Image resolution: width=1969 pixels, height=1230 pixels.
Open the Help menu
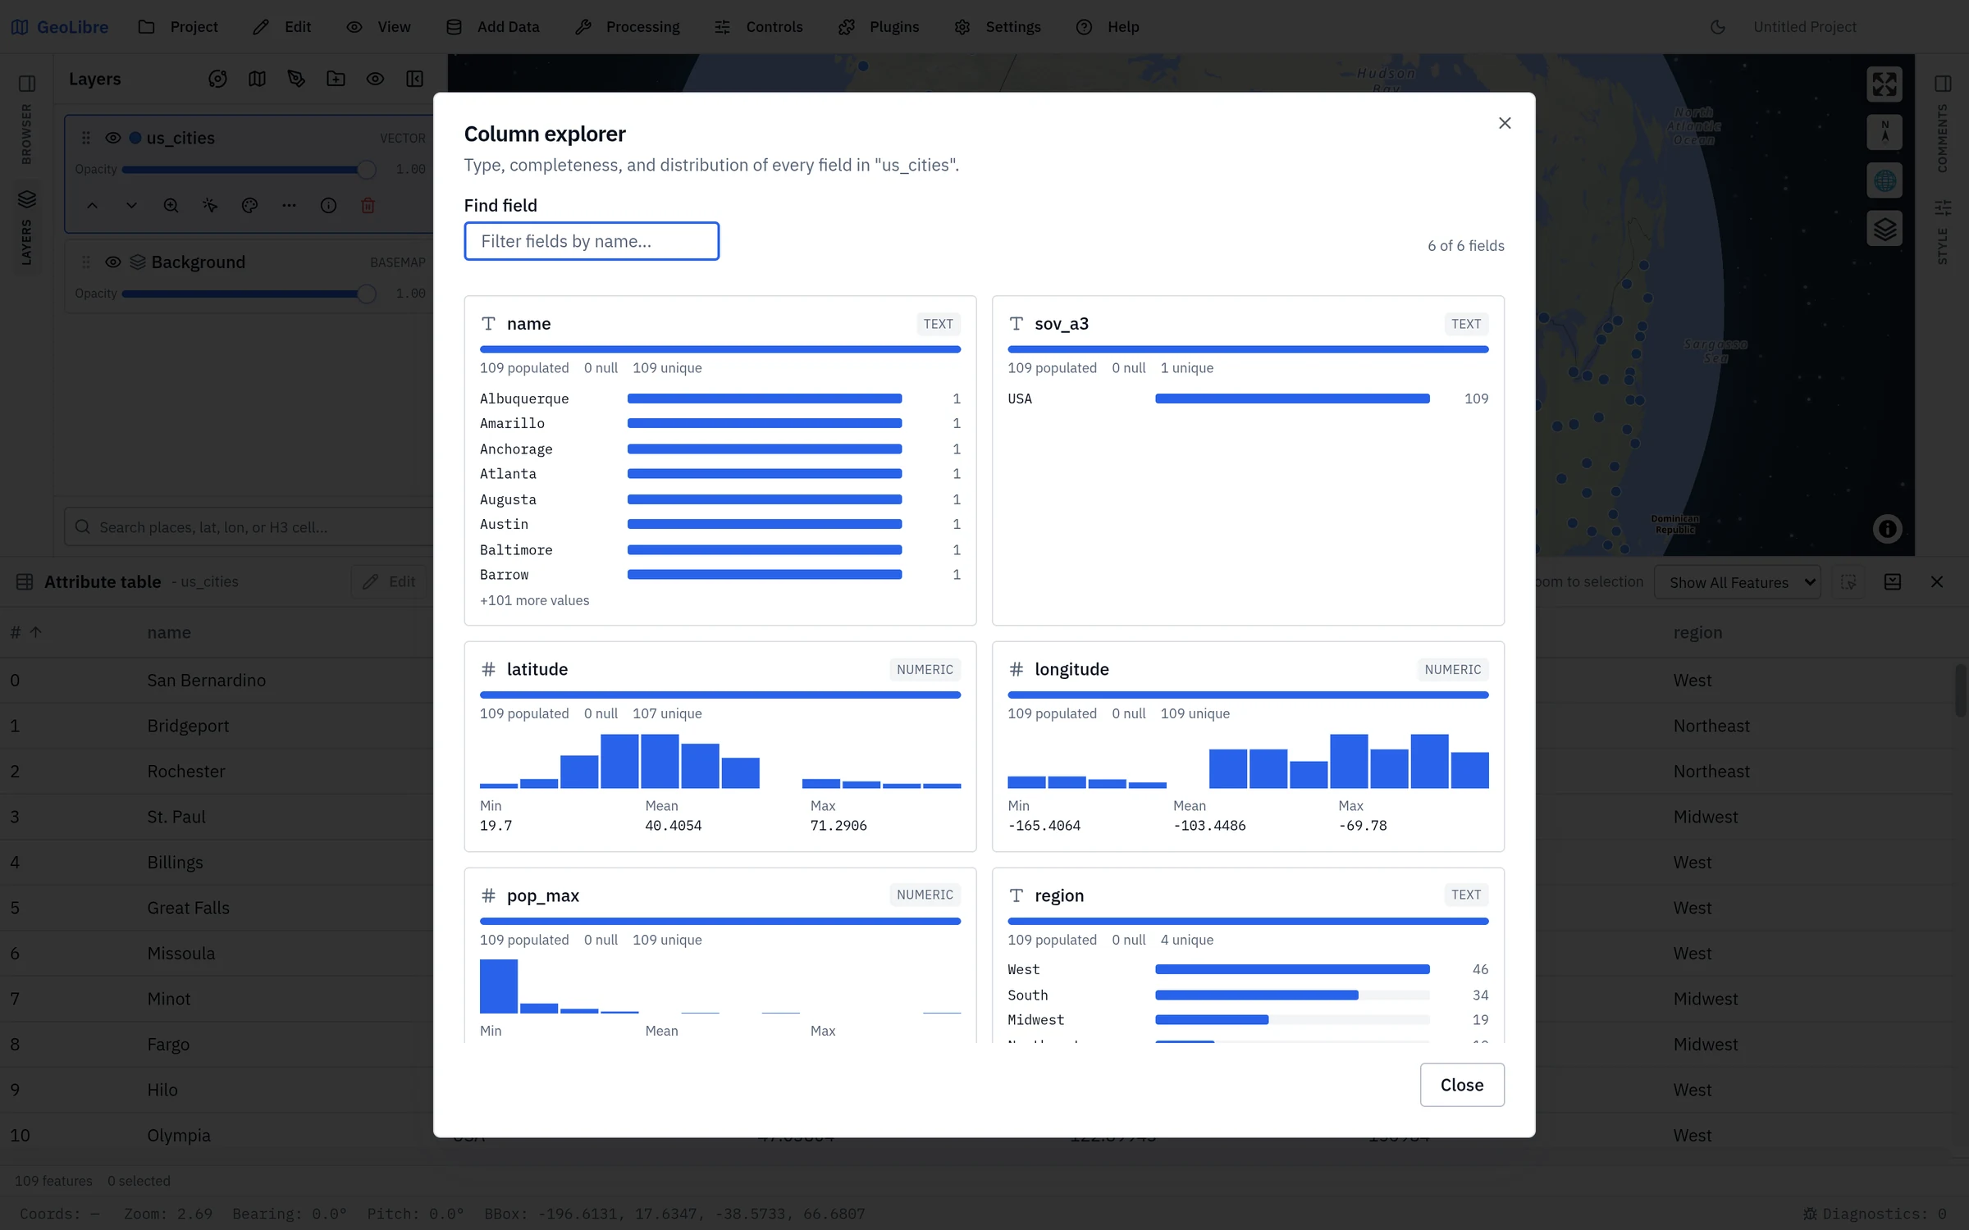pyautogui.click(x=1108, y=26)
